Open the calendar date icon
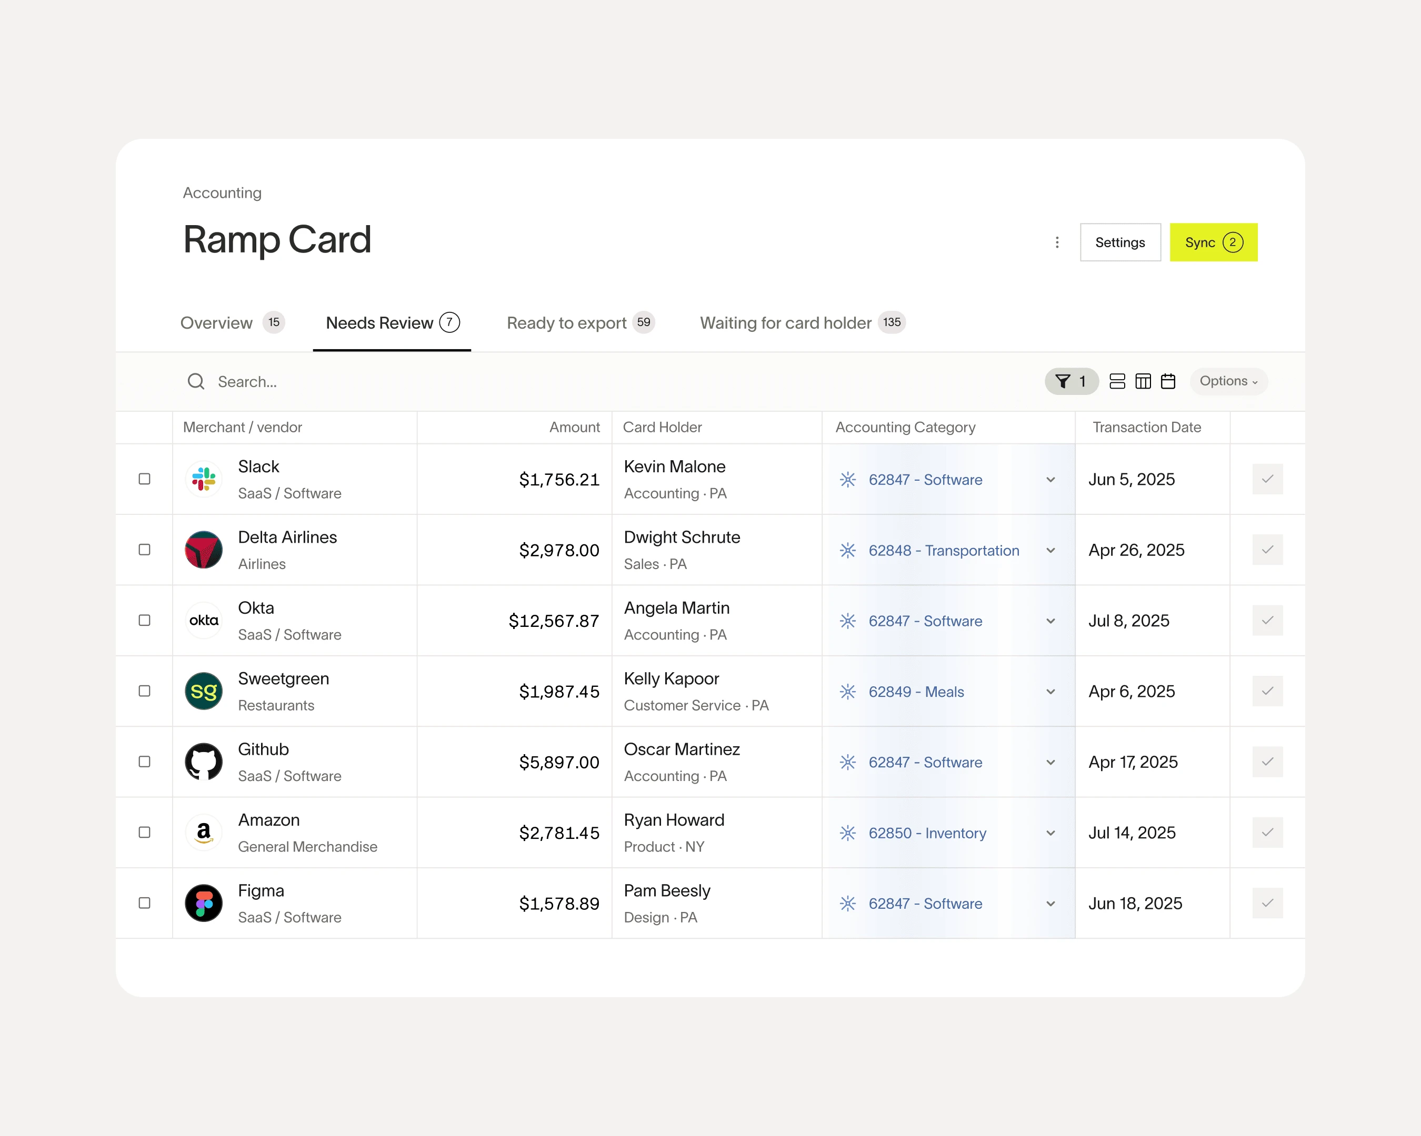 [x=1168, y=381]
